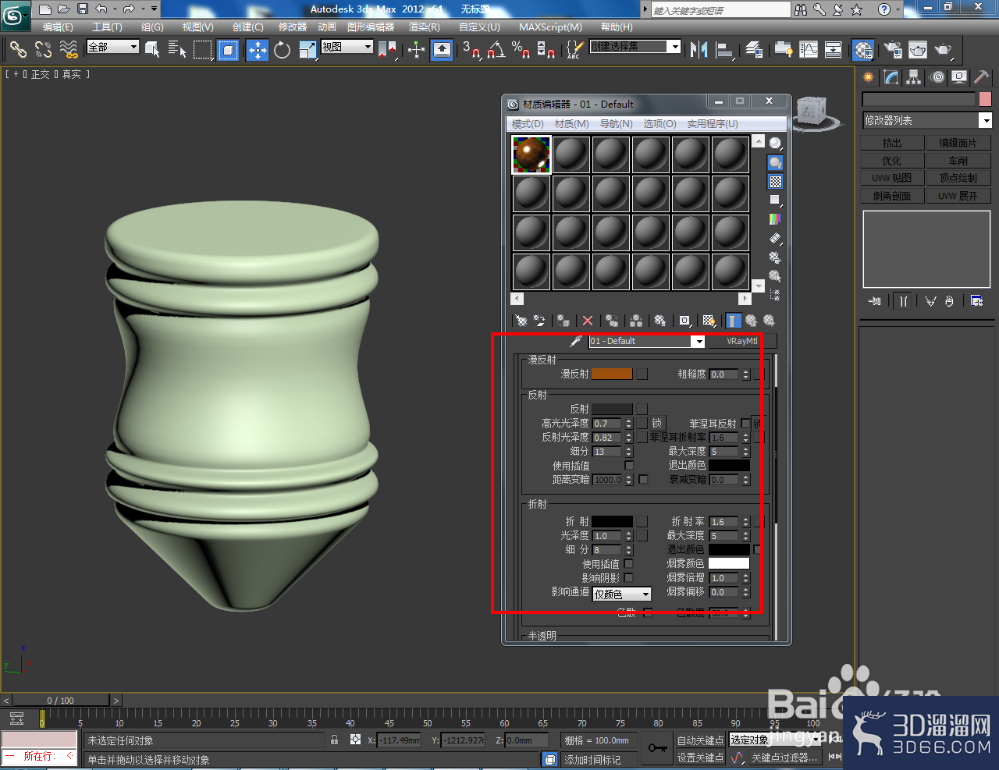Toggle Window/Crossing selection mode
The image size is (999, 770).
[x=228, y=50]
